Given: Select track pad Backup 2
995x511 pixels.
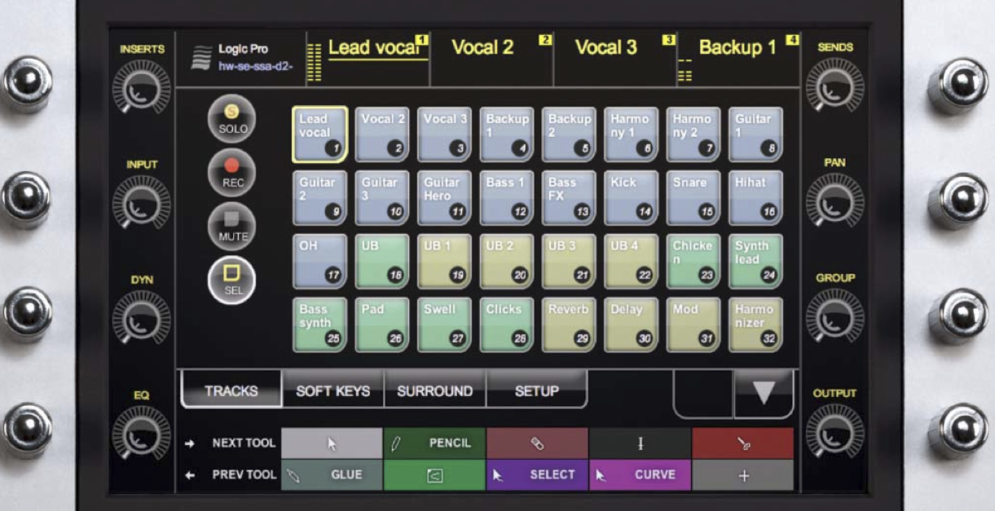Looking at the screenshot, I should coord(569,134).
